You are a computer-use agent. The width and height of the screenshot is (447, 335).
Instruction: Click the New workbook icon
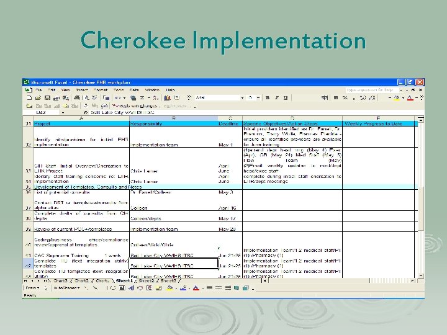pos(29,98)
